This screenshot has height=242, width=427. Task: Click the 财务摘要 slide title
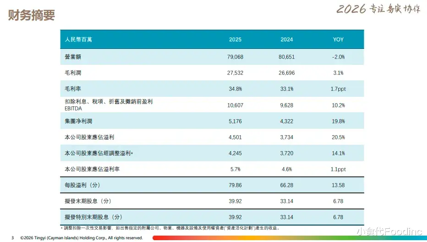[x=32, y=15]
